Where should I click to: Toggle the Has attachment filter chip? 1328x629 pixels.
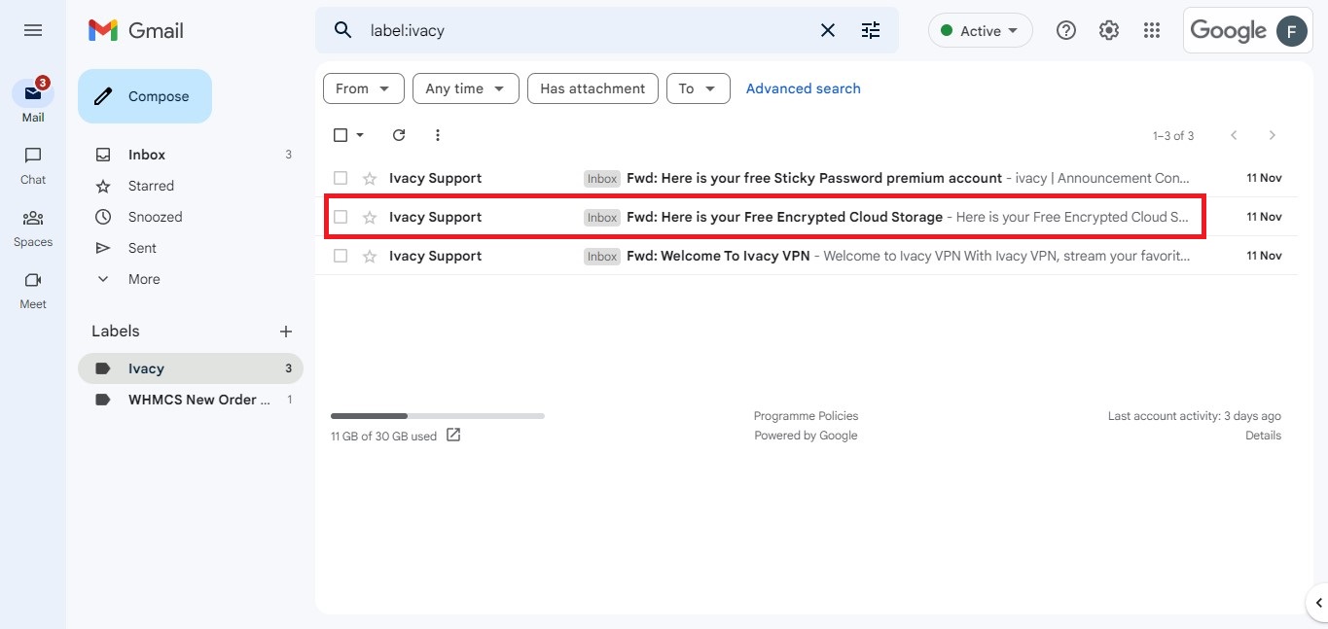point(592,88)
